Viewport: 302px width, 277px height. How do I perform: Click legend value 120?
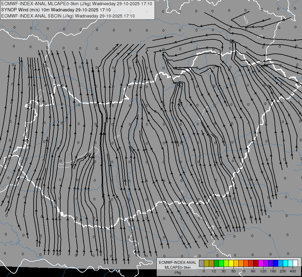coord(263,271)
